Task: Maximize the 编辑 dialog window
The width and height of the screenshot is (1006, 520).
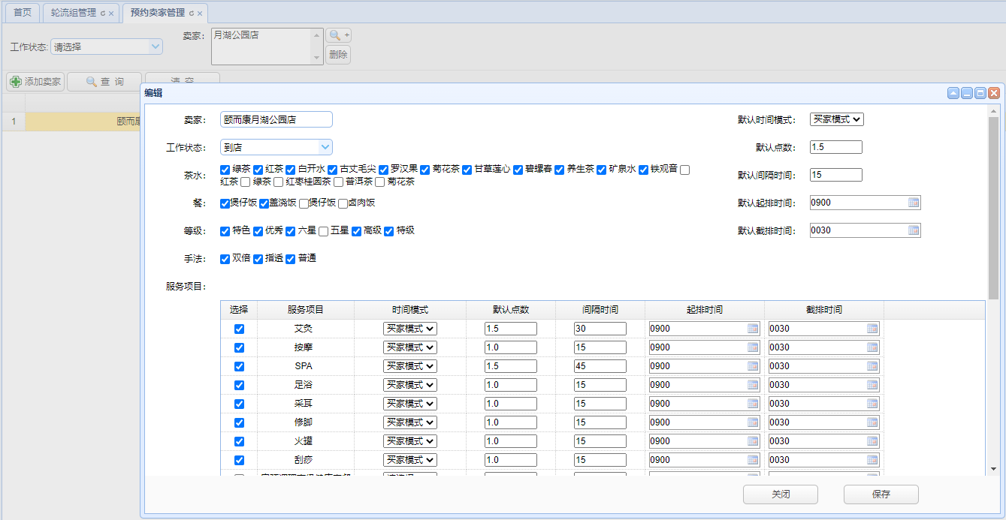Action: (x=980, y=93)
